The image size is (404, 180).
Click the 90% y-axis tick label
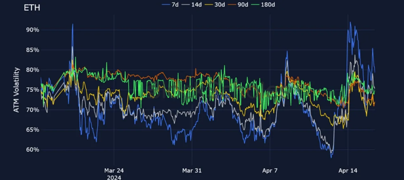[32, 30]
